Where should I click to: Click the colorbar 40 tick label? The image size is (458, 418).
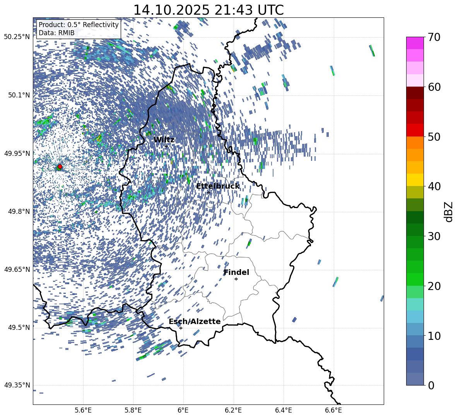point(434,186)
